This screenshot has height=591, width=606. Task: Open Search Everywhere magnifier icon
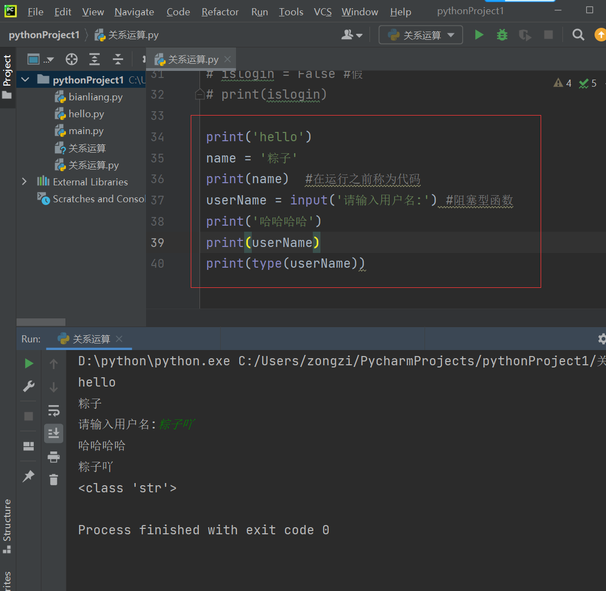click(x=578, y=35)
